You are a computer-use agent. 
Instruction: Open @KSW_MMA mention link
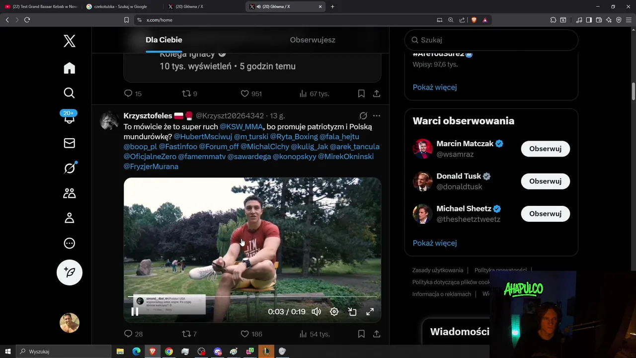241,127
